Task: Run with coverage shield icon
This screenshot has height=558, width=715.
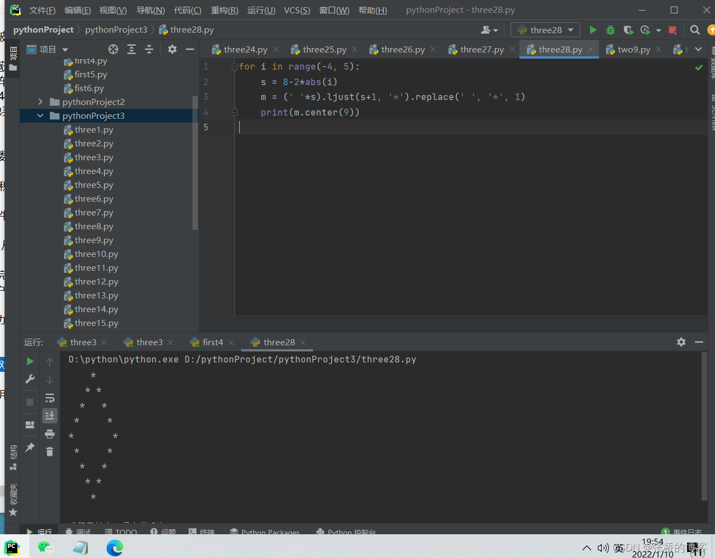Action: pyautogui.click(x=628, y=30)
